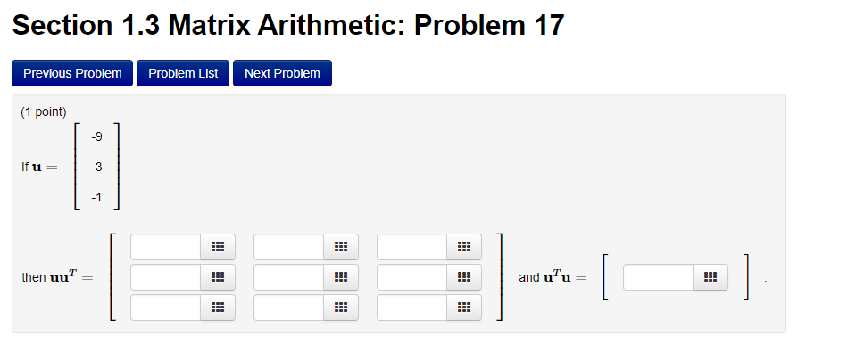Image resolution: width=856 pixels, height=345 pixels.
Task: Open equation editor for row 3 column 2
Action: click(x=341, y=308)
